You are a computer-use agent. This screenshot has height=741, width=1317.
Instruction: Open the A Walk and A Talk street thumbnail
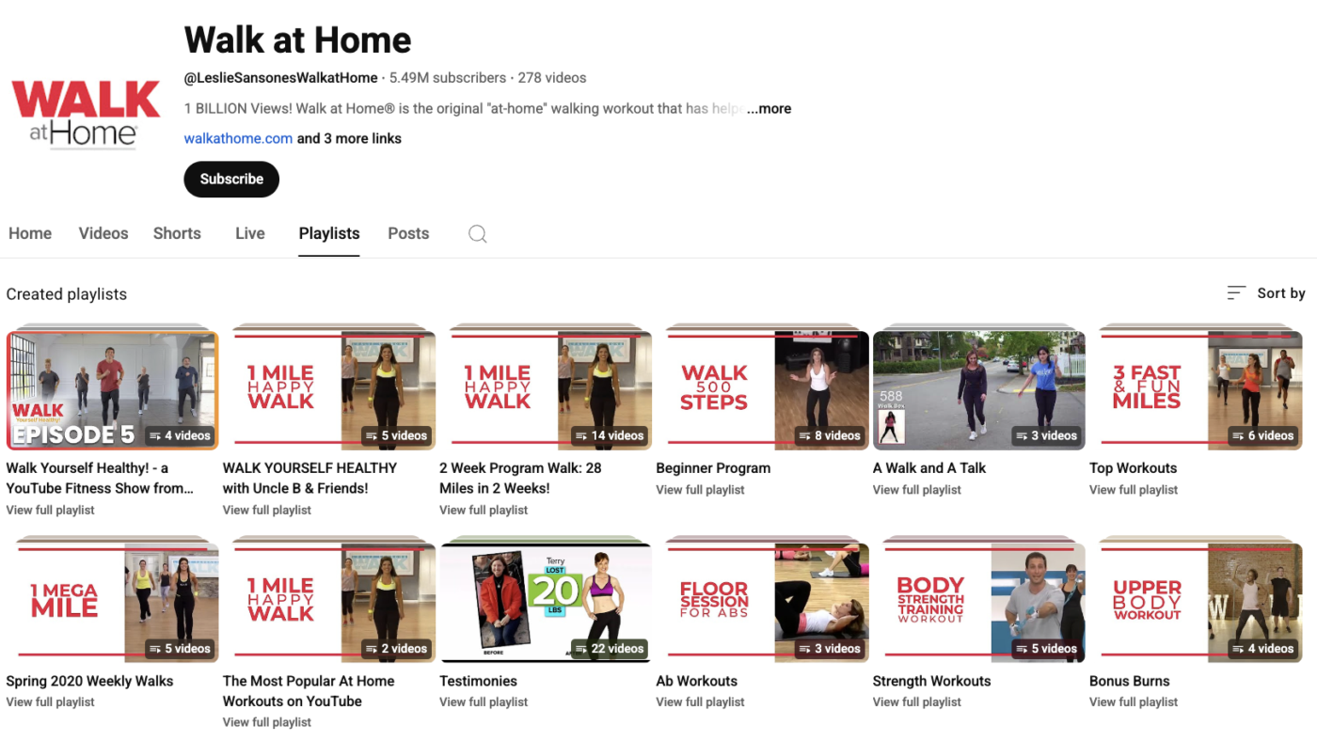[x=979, y=390]
